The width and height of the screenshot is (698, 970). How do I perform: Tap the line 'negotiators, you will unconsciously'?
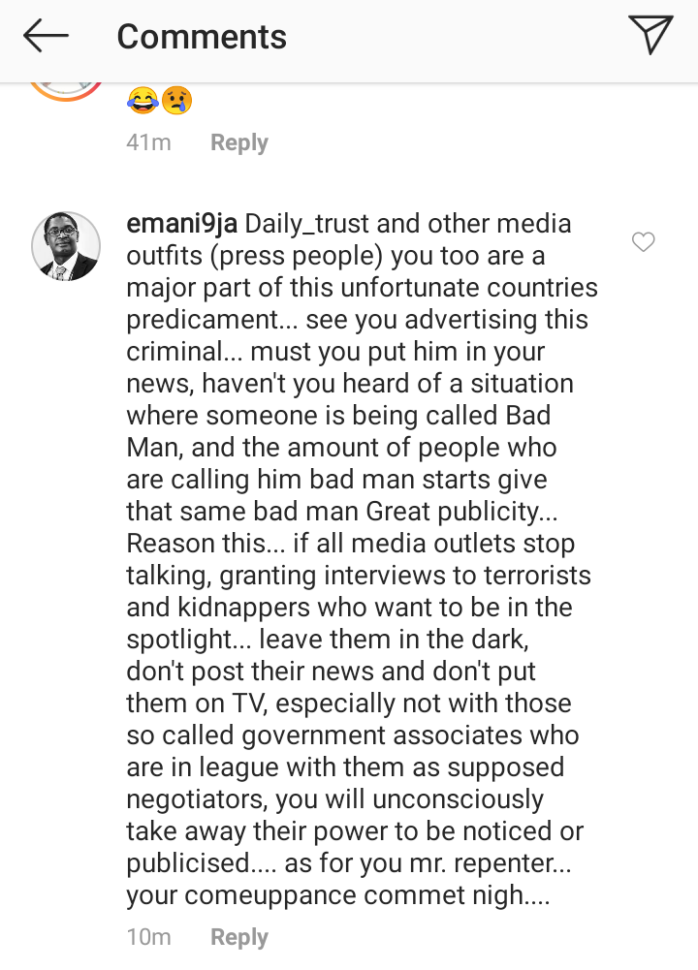point(334,799)
